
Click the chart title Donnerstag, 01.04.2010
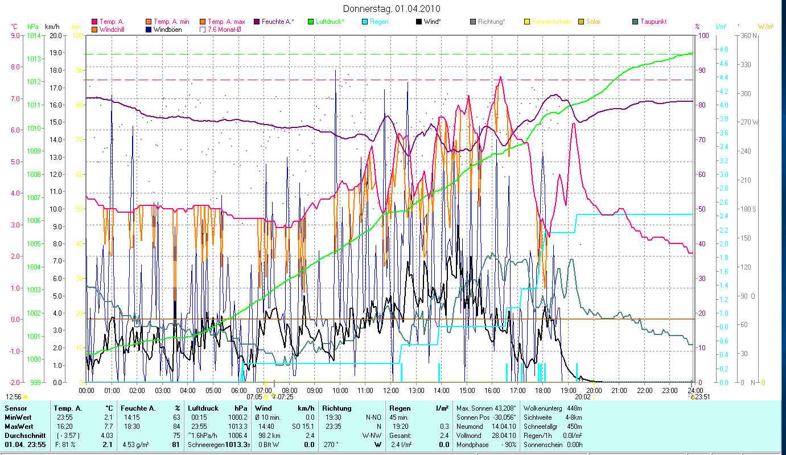coord(392,9)
